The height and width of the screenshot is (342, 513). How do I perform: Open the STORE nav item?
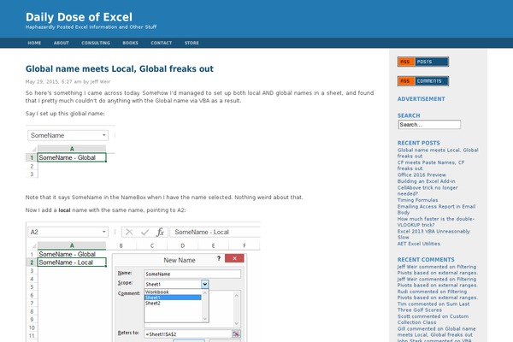tap(192, 43)
